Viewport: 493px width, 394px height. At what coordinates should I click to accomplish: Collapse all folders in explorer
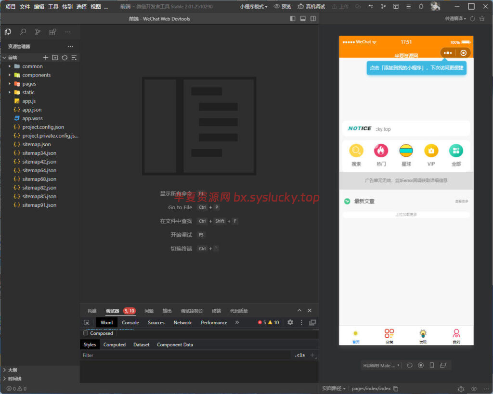(74, 58)
